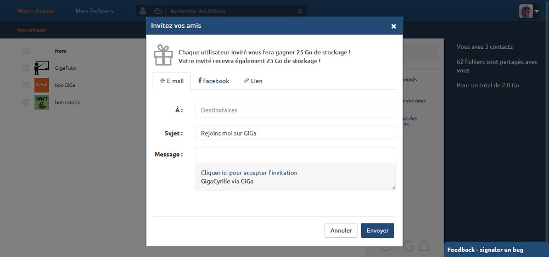The image size is (549, 257).
Task: Select the E-mail tab
Action: (171, 81)
